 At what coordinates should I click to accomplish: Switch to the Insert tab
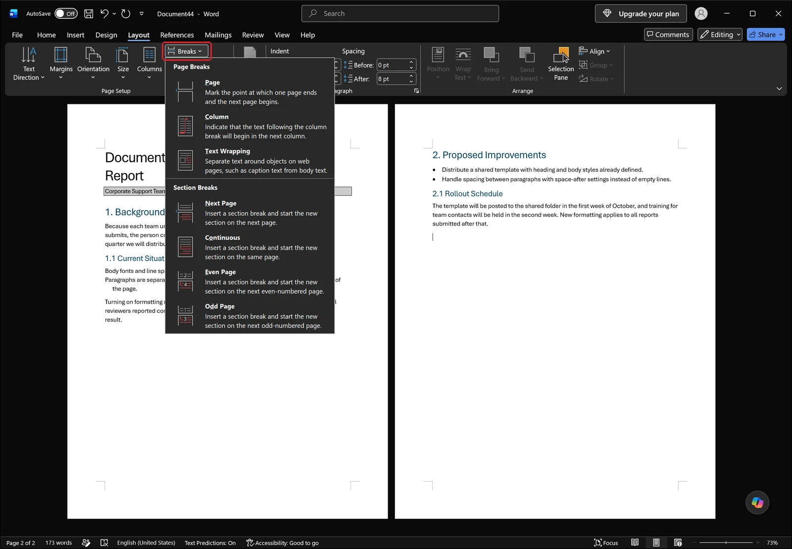[x=76, y=35]
